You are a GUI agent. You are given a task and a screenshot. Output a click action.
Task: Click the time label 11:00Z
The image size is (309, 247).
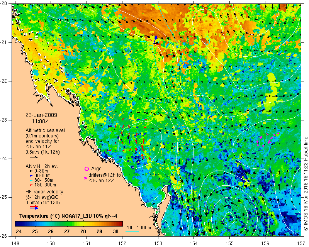(x=40, y=121)
